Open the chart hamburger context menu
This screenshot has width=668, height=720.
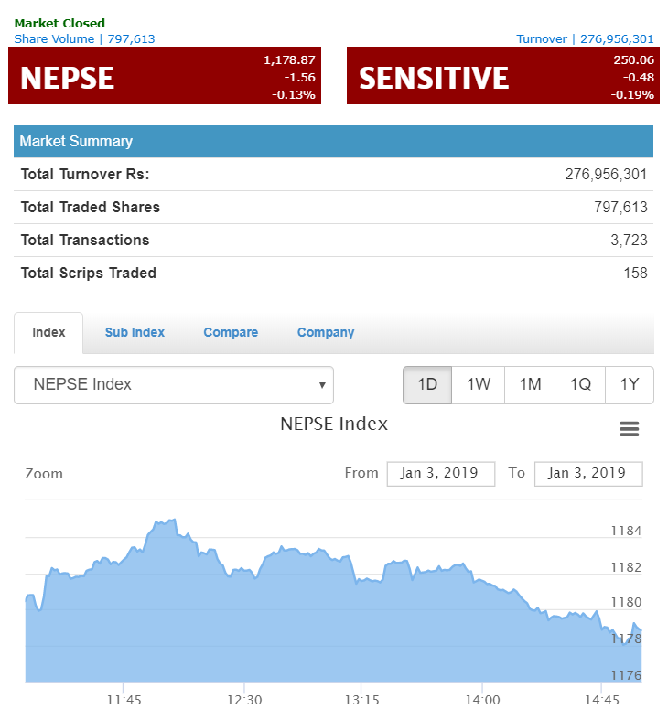click(x=629, y=429)
